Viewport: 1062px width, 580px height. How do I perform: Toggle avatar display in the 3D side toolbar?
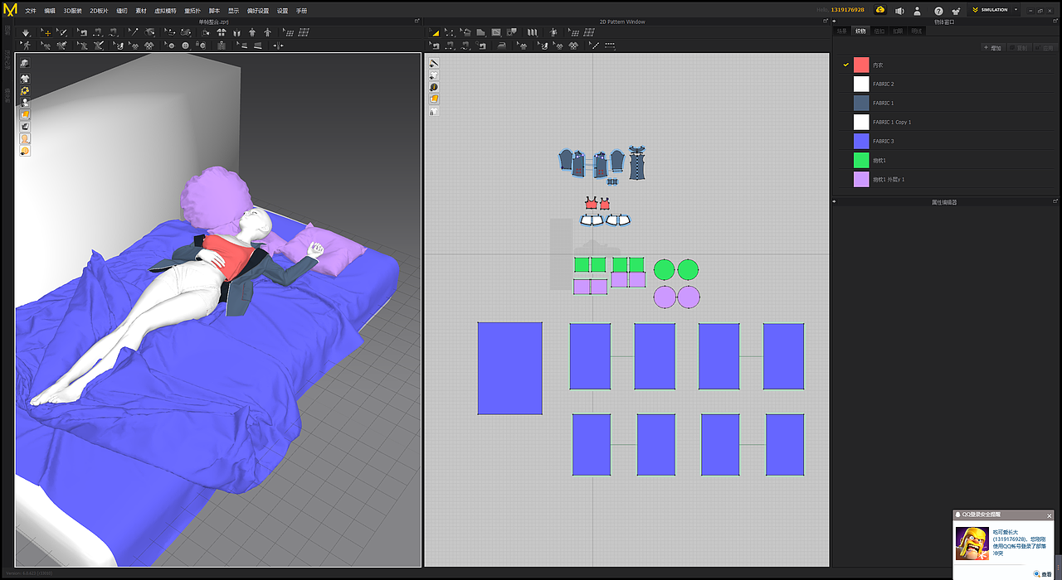tap(25, 102)
